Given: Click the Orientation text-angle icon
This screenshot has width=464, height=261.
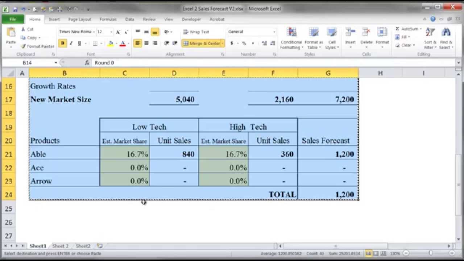Looking at the screenshot, I should (x=166, y=32).
